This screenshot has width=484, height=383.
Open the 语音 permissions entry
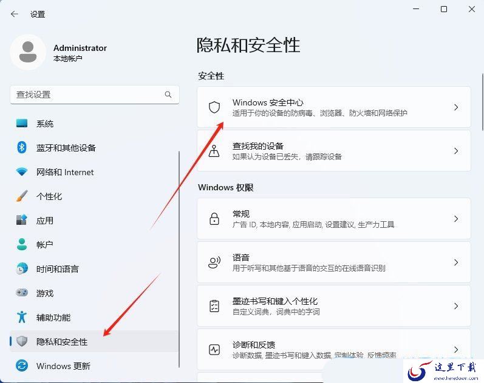[x=333, y=262]
